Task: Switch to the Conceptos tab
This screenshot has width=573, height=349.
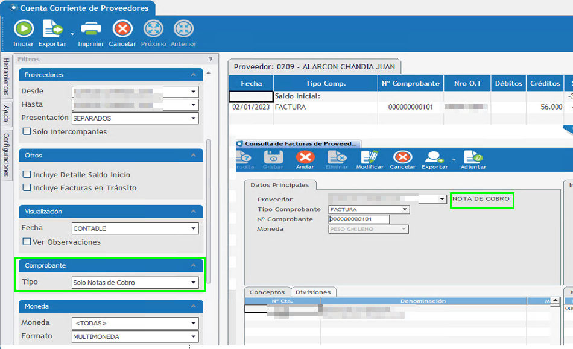Action: click(x=267, y=292)
